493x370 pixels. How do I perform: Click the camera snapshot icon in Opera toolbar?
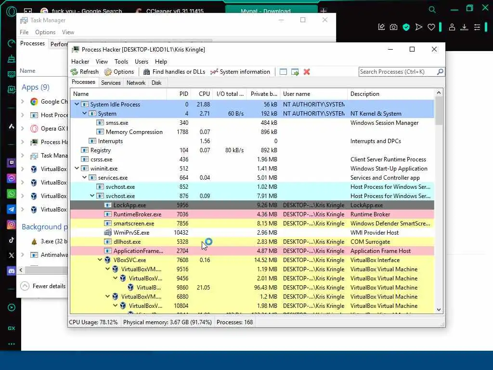pos(394,27)
